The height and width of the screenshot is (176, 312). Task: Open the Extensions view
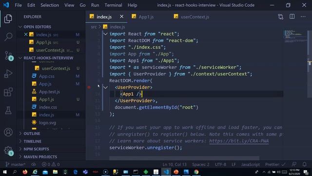pyautogui.click(x=8, y=92)
